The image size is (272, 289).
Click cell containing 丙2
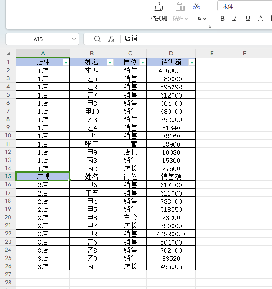92,168
